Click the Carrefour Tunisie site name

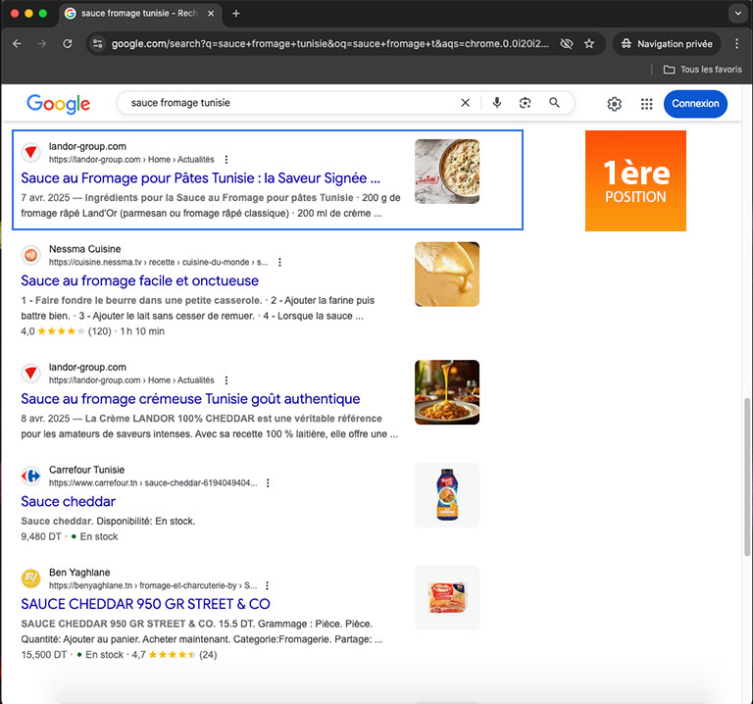tap(86, 470)
